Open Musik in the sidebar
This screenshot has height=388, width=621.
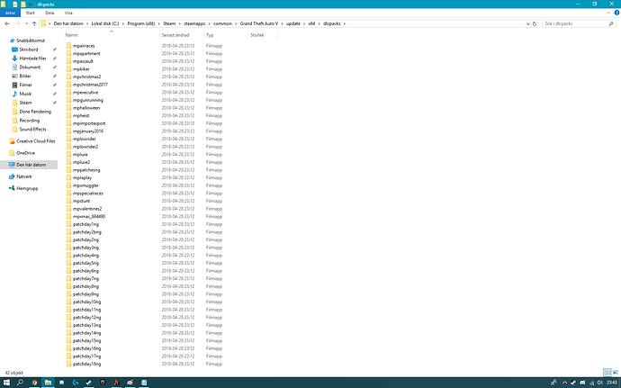25,94
